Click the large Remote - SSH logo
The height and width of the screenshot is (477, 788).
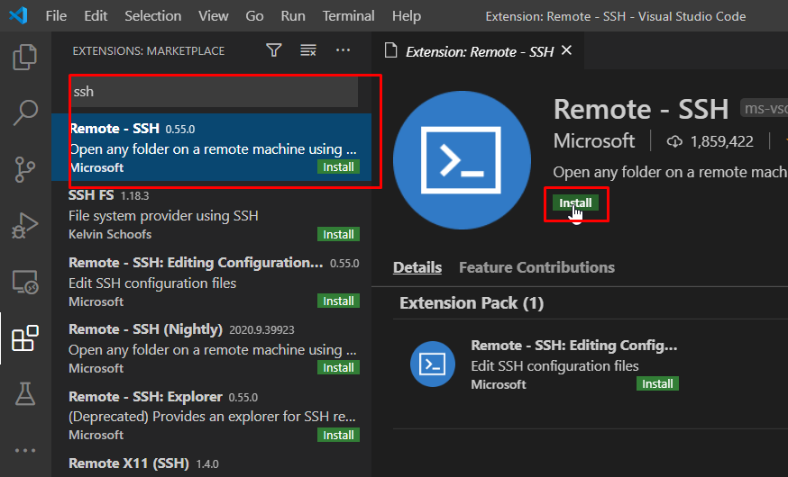click(x=462, y=160)
